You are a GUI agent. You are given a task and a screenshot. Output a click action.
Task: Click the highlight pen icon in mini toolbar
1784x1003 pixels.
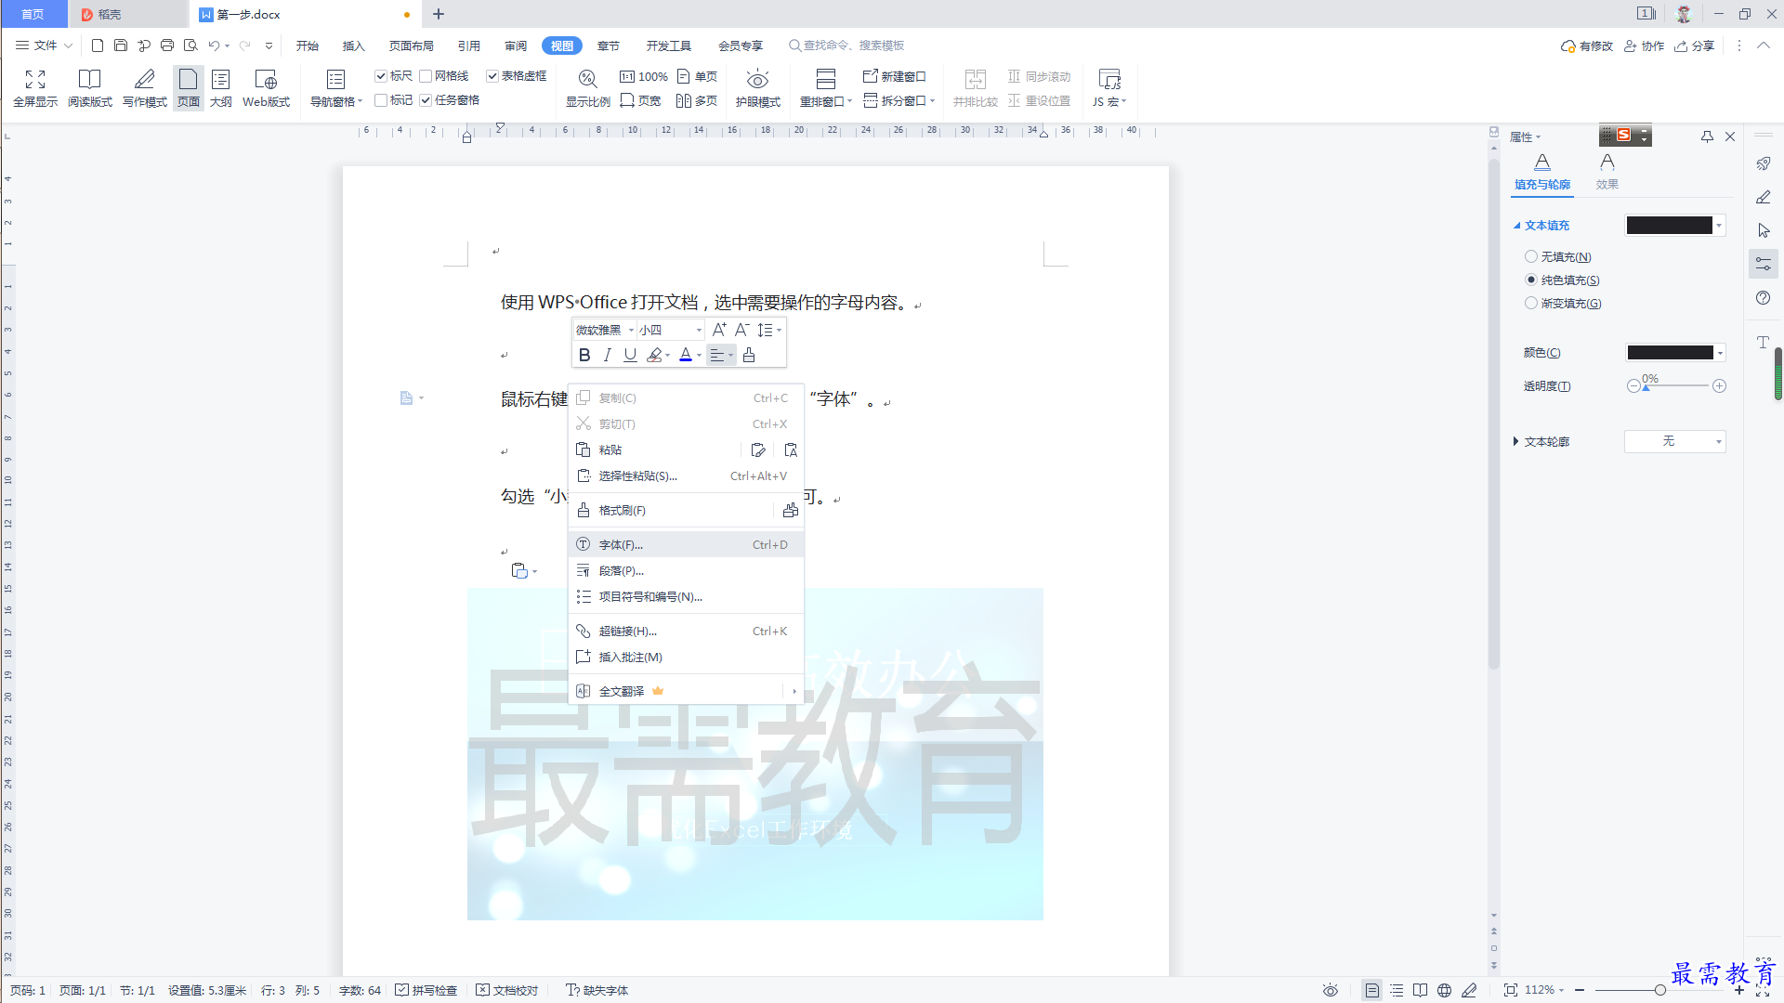click(x=654, y=355)
